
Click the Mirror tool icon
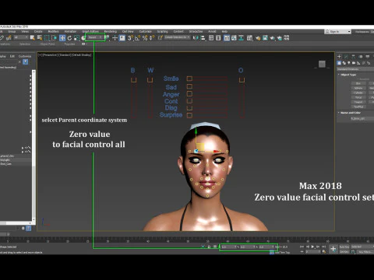coord(196,38)
